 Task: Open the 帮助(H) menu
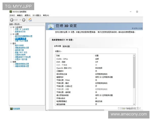(46, 15)
